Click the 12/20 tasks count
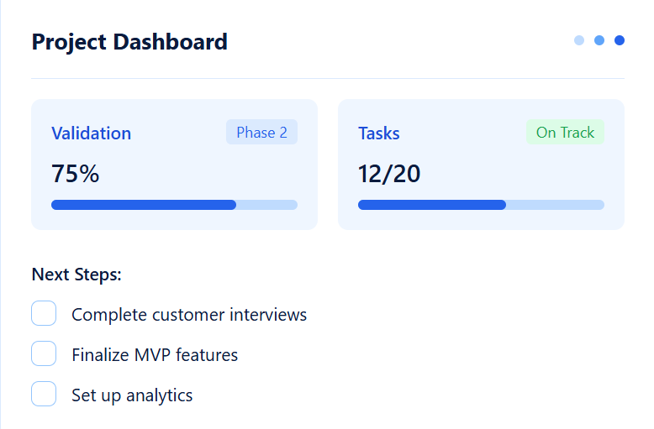The width and height of the screenshot is (654, 429). tap(389, 174)
